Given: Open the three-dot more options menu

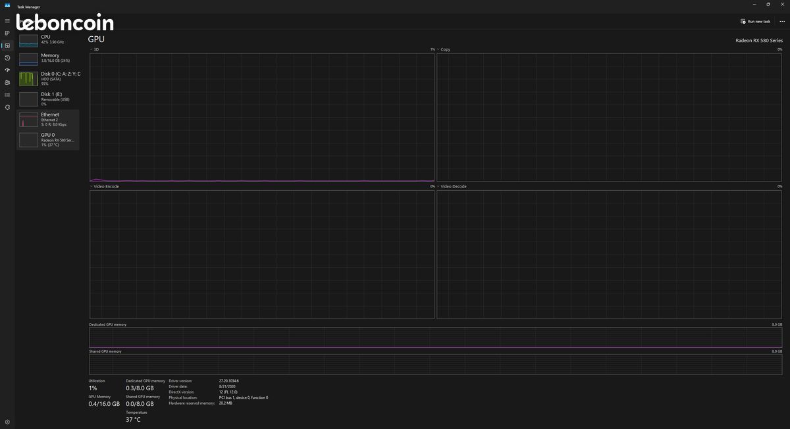Looking at the screenshot, I should [782, 21].
